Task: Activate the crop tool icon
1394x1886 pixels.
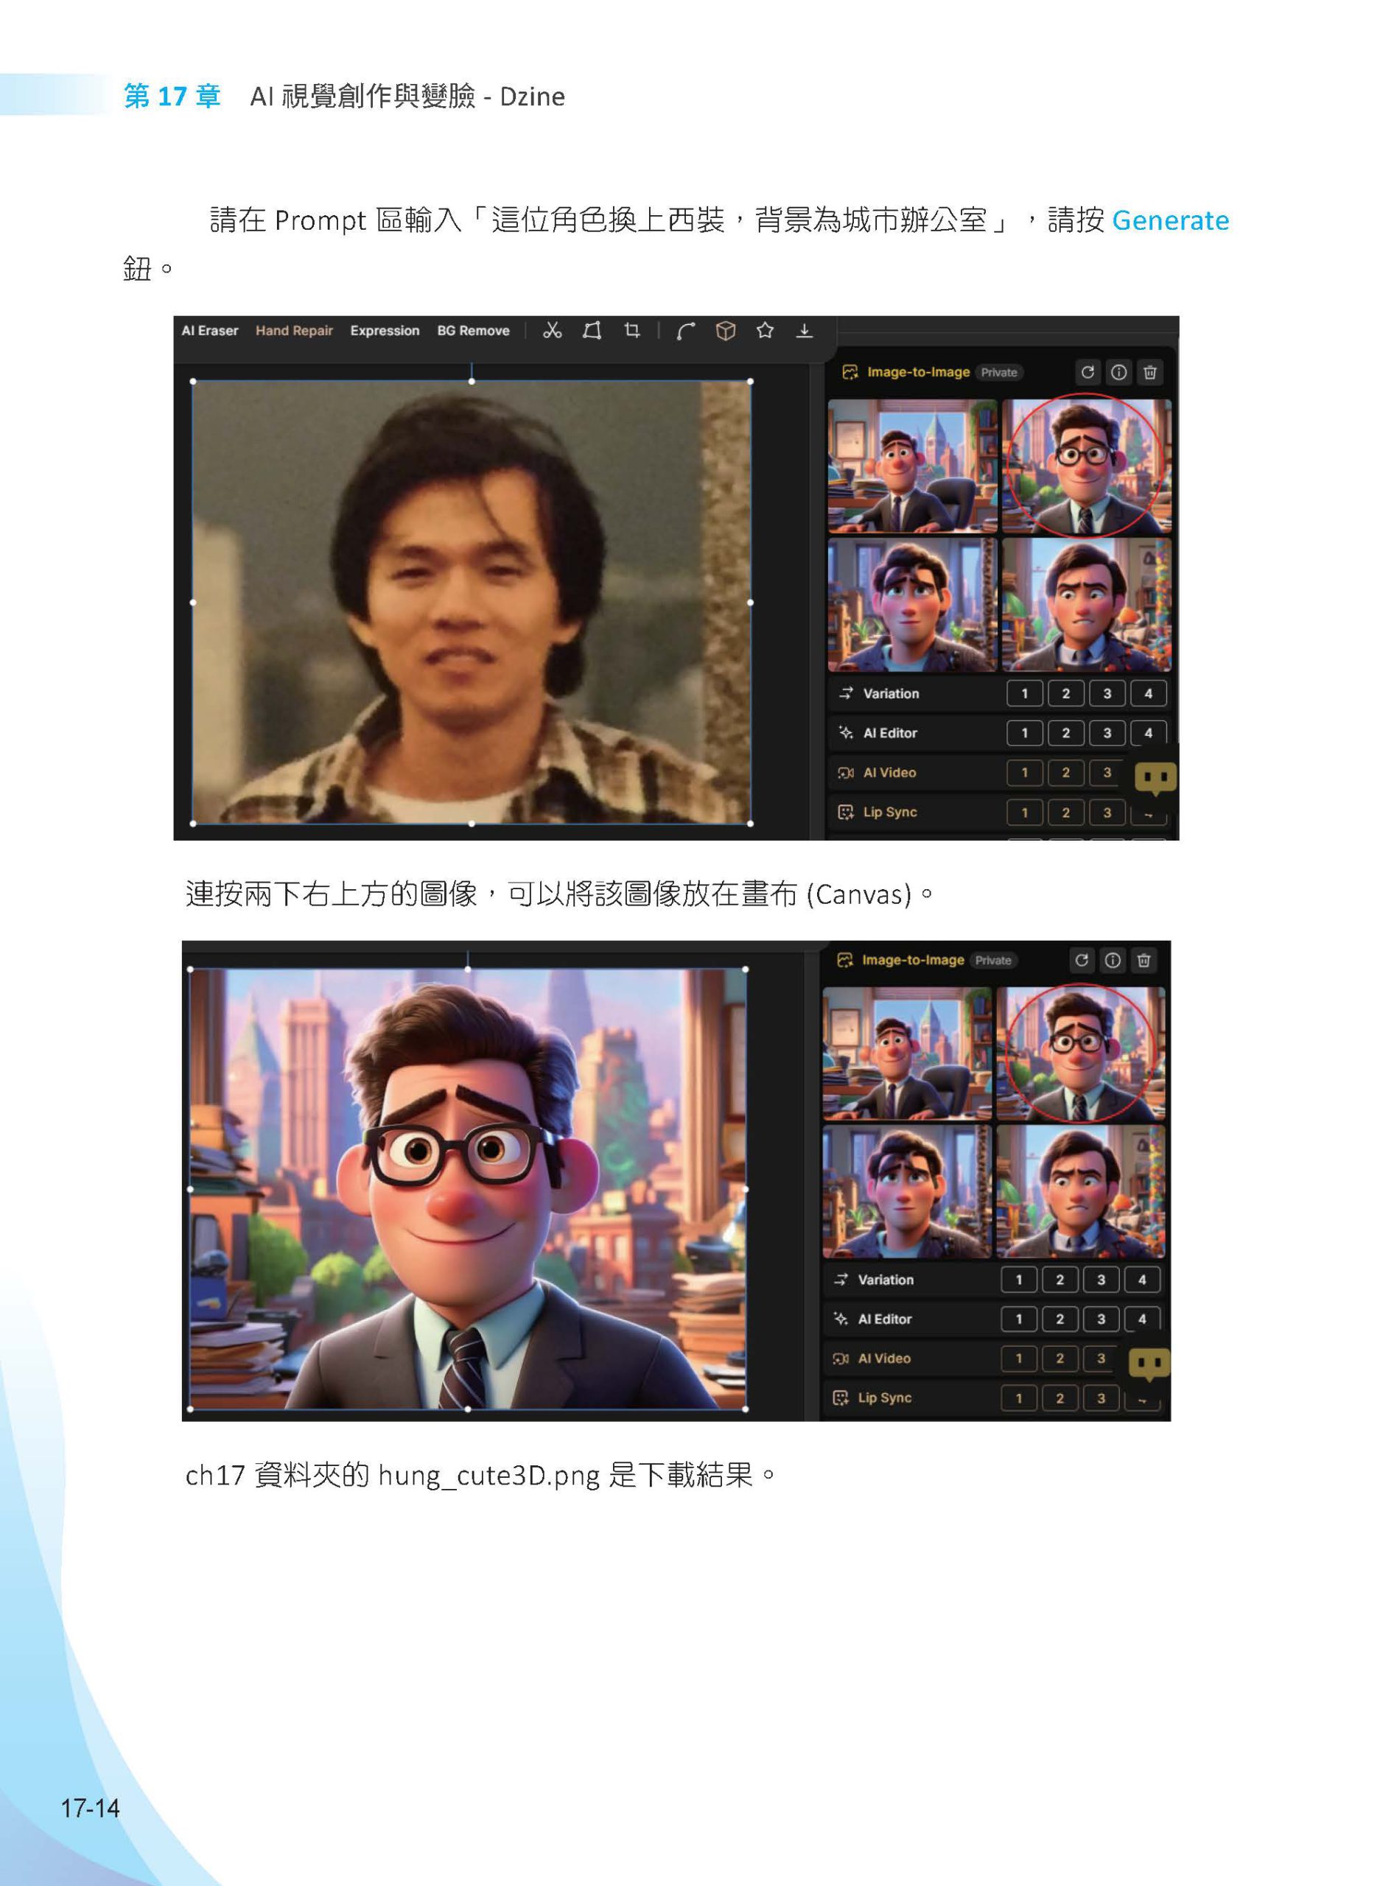Action: (x=632, y=331)
